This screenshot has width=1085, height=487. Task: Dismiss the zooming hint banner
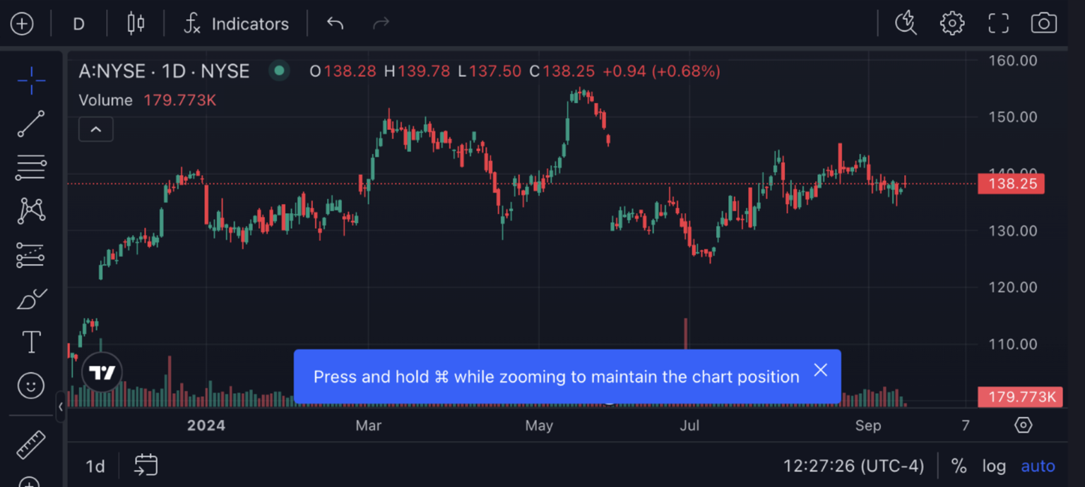tap(820, 370)
